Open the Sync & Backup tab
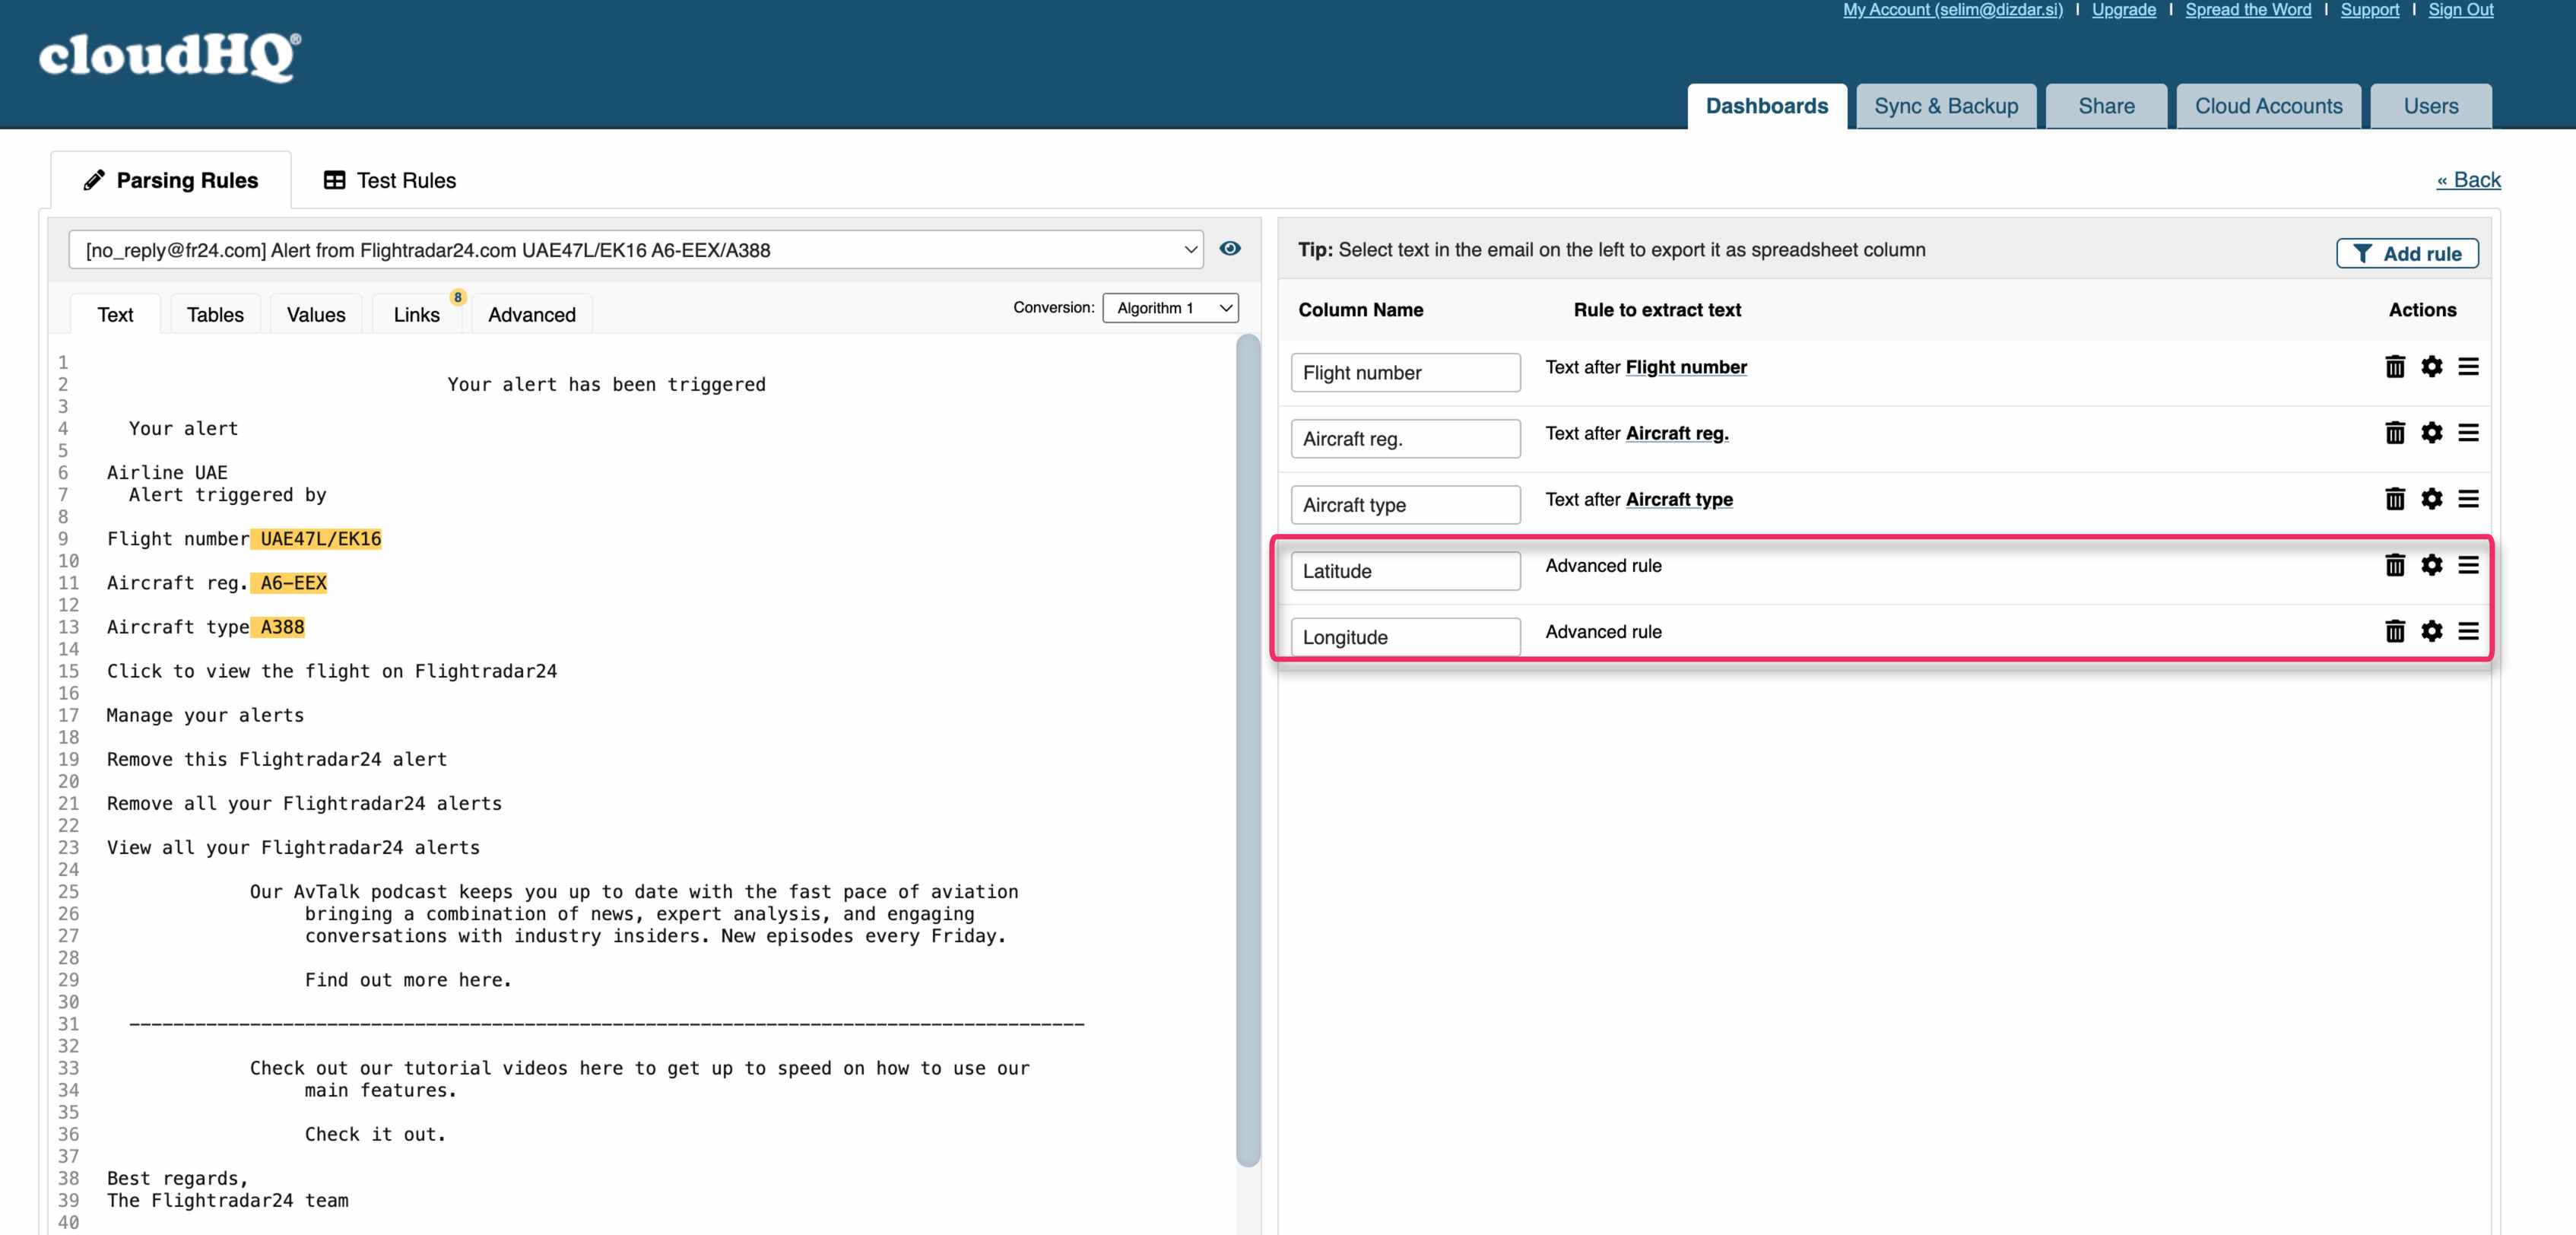This screenshot has width=2576, height=1235. click(x=1945, y=106)
